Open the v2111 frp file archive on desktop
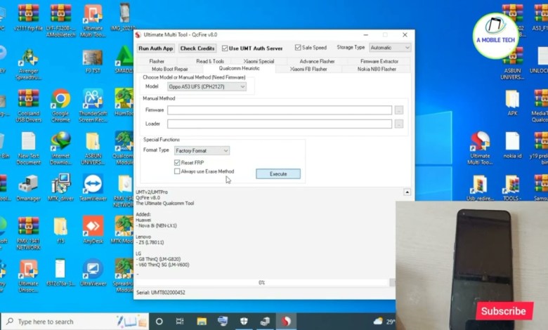548x330 pixels. click(28, 18)
